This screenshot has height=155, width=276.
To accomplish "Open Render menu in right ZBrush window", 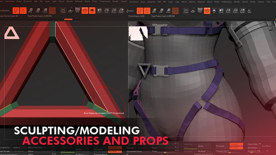I will (237, 2).
